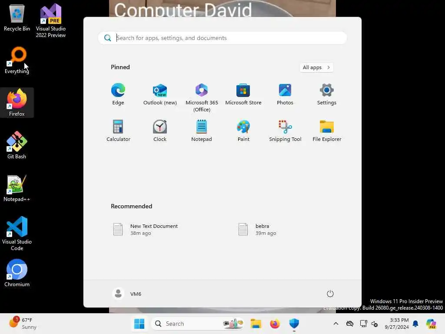Open File Explorer from pinned apps

pyautogui.click(x=327, y=131)
